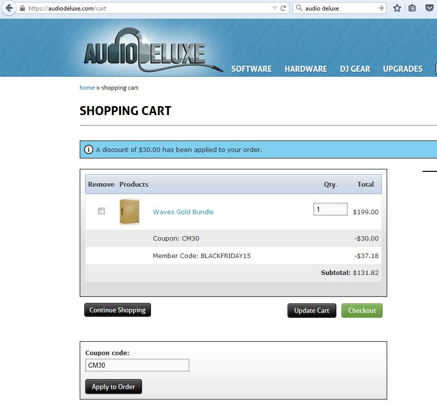
Task: Click the Pocket save icon
Action: click(430, 8)
